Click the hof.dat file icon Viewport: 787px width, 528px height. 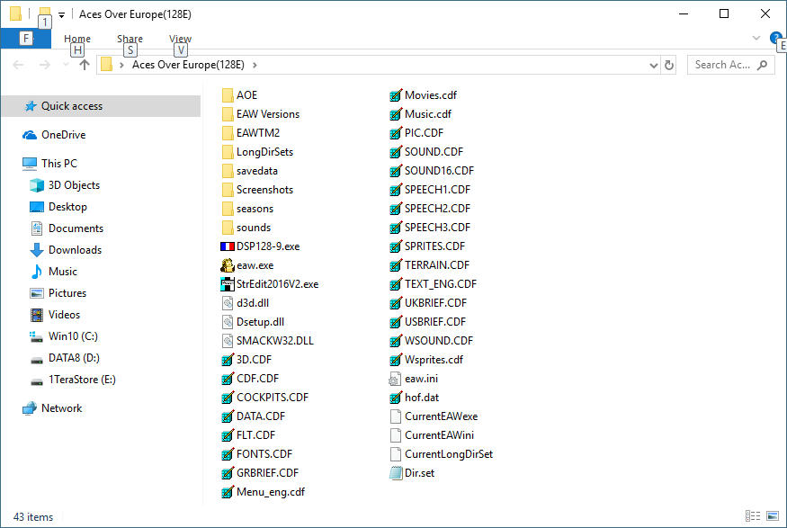396,398
